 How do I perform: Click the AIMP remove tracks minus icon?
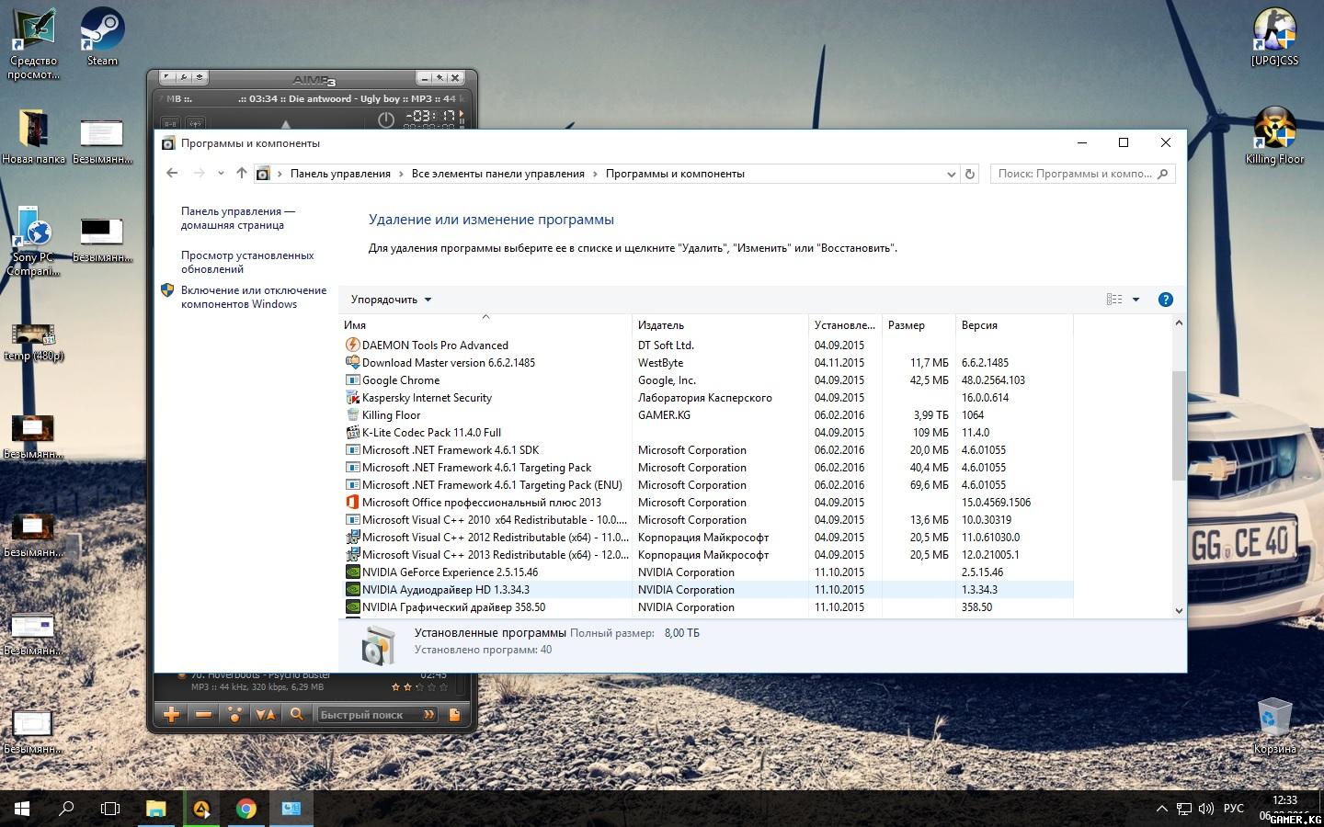click(x=203, y=714)
